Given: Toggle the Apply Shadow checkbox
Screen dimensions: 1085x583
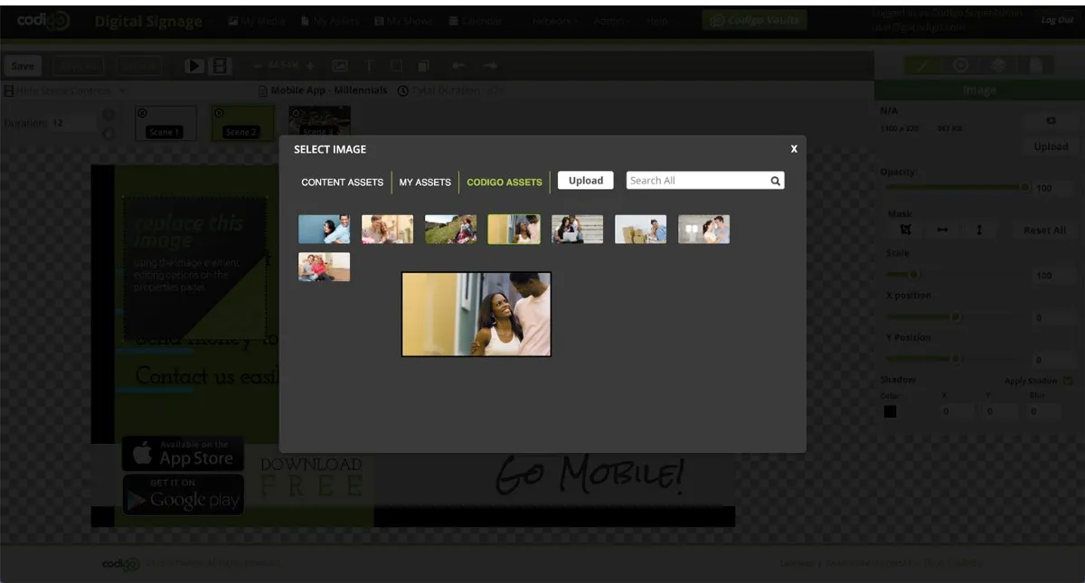Looking at the screenshot, I should (x=1068, y=381).
